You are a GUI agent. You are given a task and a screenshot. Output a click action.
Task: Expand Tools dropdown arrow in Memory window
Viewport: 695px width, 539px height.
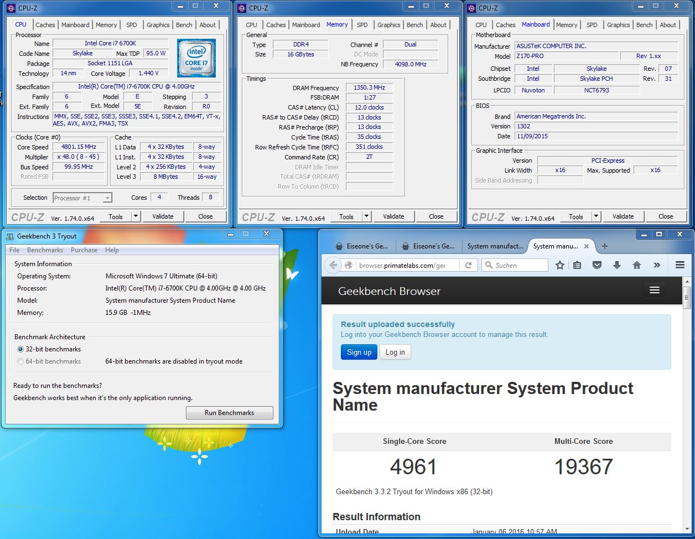pos(366,216)
